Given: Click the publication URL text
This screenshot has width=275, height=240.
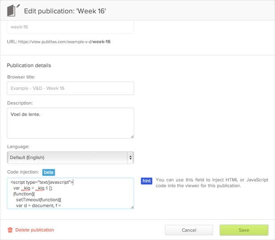Looking at the screenshot, I should tap(59, 42).
